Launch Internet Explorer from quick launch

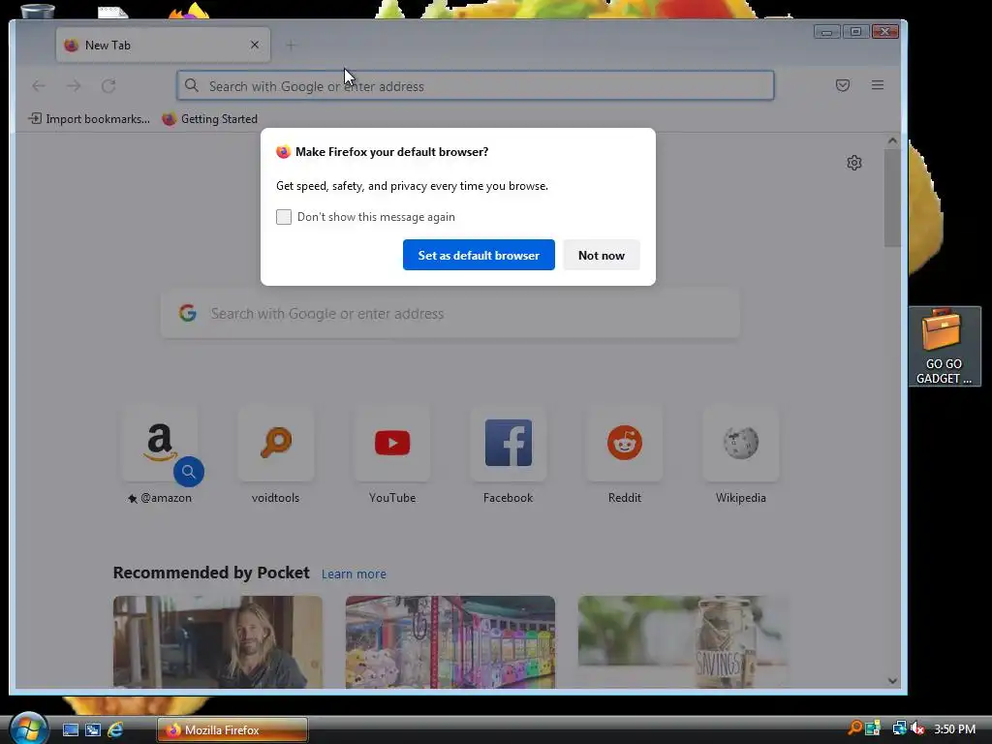[x=115, y=729]
